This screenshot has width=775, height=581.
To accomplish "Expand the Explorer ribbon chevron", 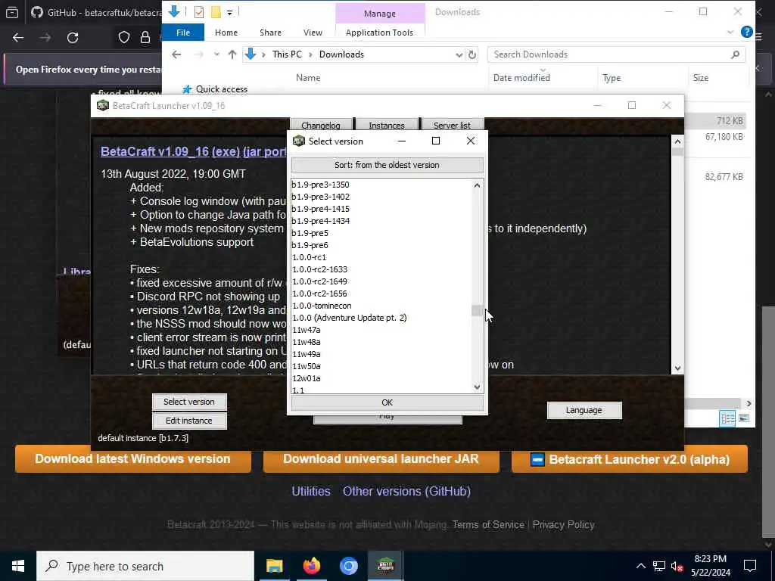I will (x=730, y=33).
